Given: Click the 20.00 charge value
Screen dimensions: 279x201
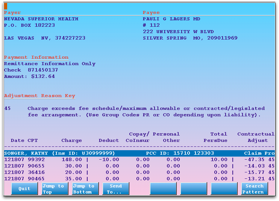Looking at the screenshot, I should tap(73, 172).
